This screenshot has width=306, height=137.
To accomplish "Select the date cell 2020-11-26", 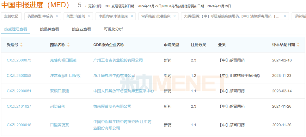I will click(x=282, y=125).
